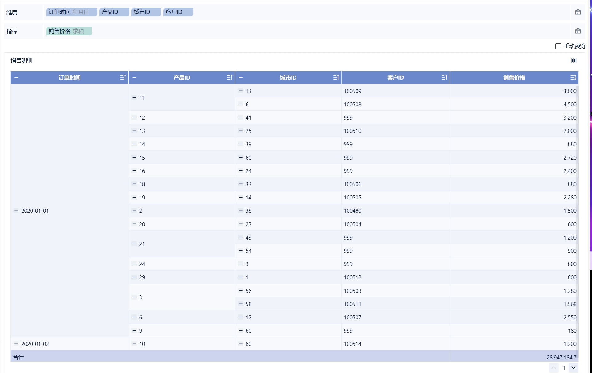Collapse product ID 11 row

coord(134,97)
